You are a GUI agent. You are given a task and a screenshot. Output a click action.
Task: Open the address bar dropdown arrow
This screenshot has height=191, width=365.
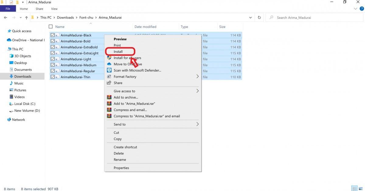click(x=250, y=17)
